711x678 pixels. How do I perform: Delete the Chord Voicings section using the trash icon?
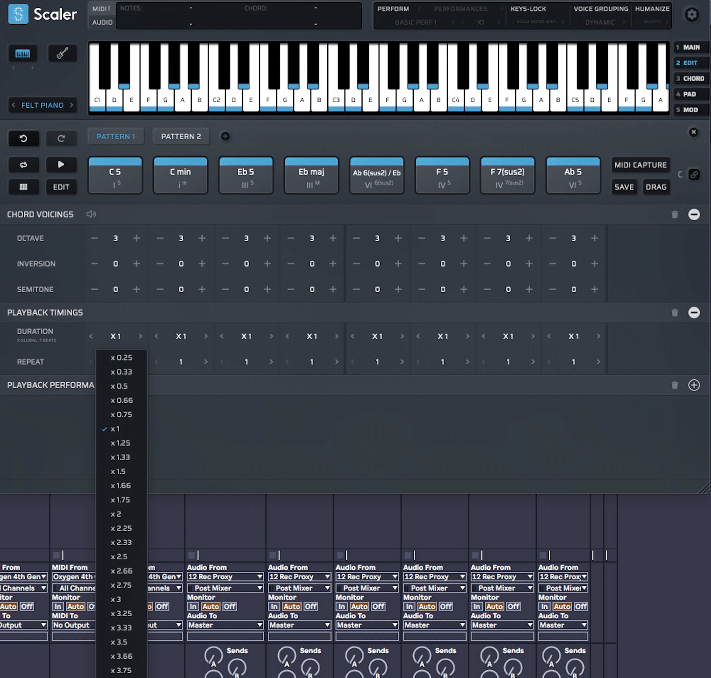tap(674, 215)
